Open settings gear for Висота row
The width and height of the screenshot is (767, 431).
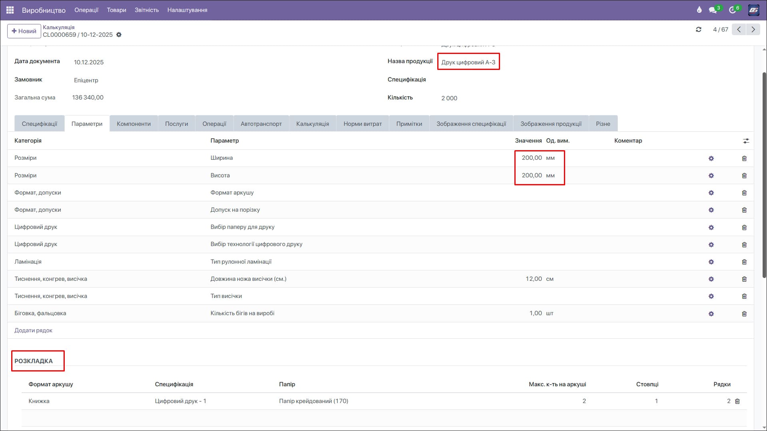tap(711, 176)
